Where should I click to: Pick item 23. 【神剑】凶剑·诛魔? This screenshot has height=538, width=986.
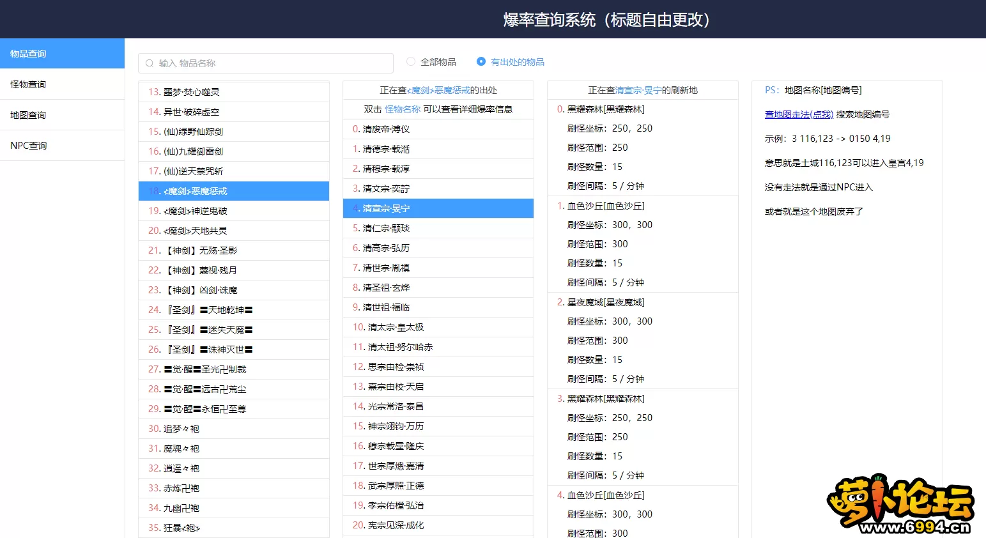234,290
